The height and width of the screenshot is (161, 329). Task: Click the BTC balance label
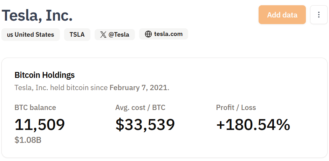point(35,108)
